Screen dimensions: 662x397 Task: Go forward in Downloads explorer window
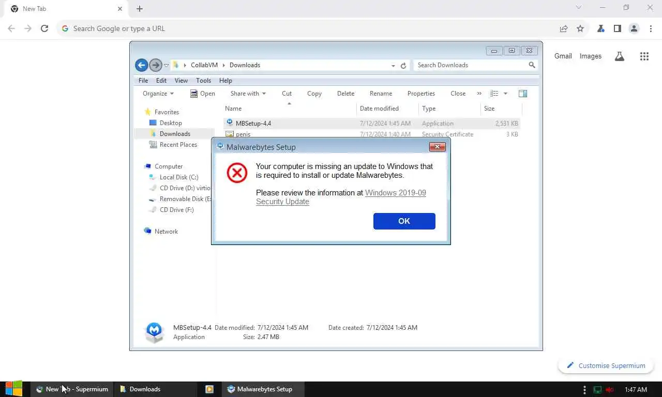tap(155, 65)
